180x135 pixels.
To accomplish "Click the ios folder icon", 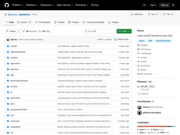I will tap(8, 132).
